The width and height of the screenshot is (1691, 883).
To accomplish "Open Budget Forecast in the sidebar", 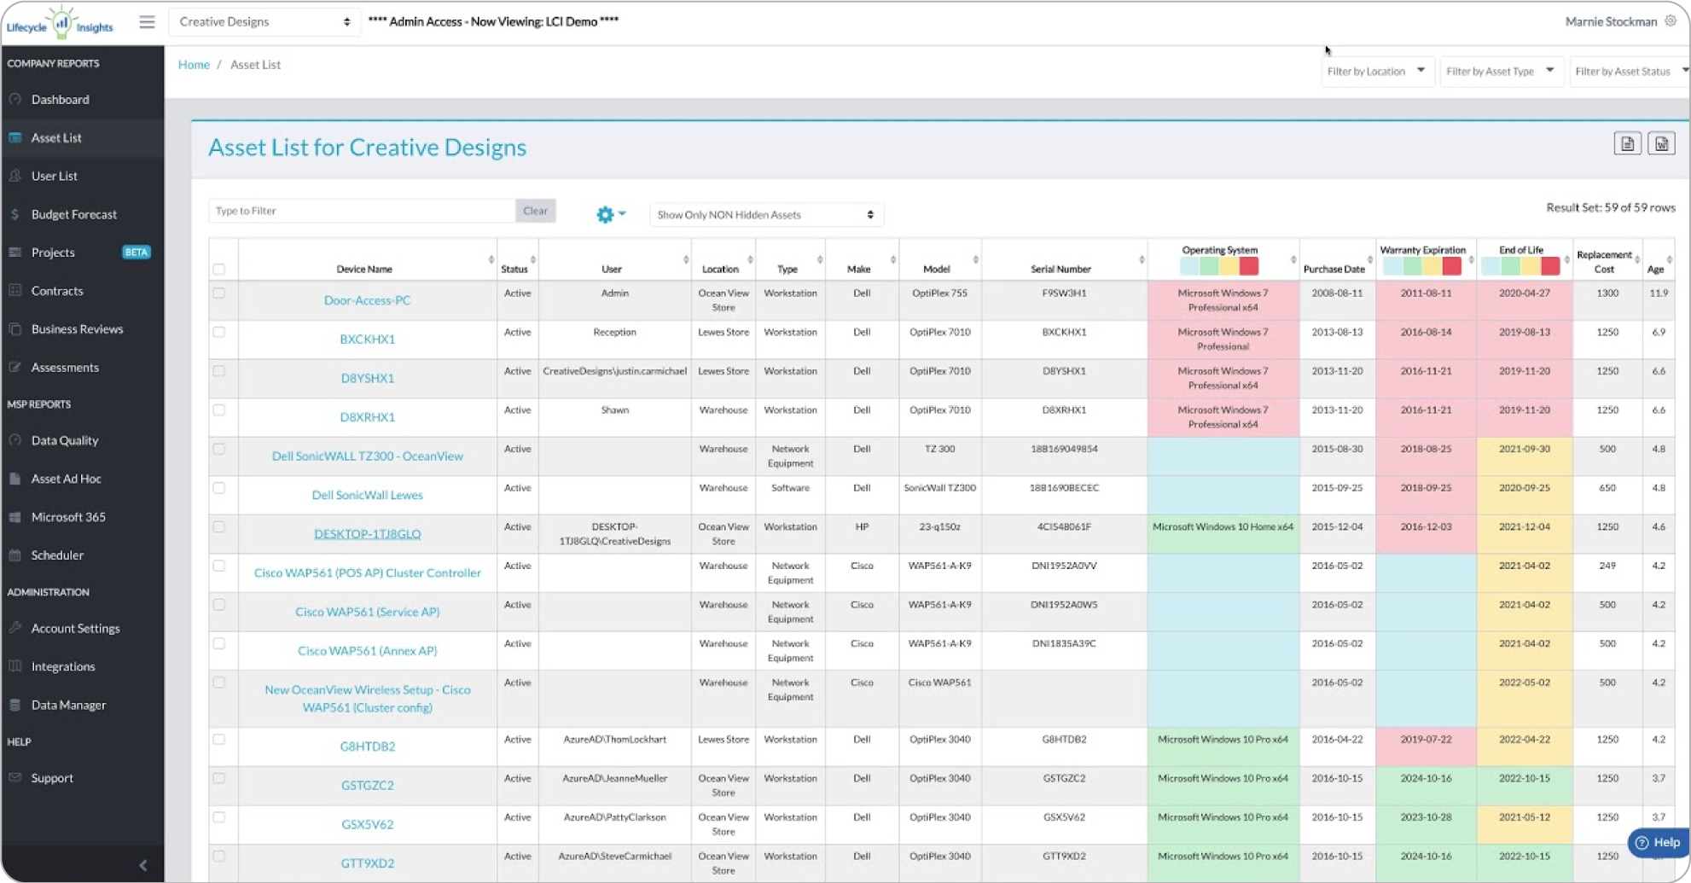I will tap(74, 214).
